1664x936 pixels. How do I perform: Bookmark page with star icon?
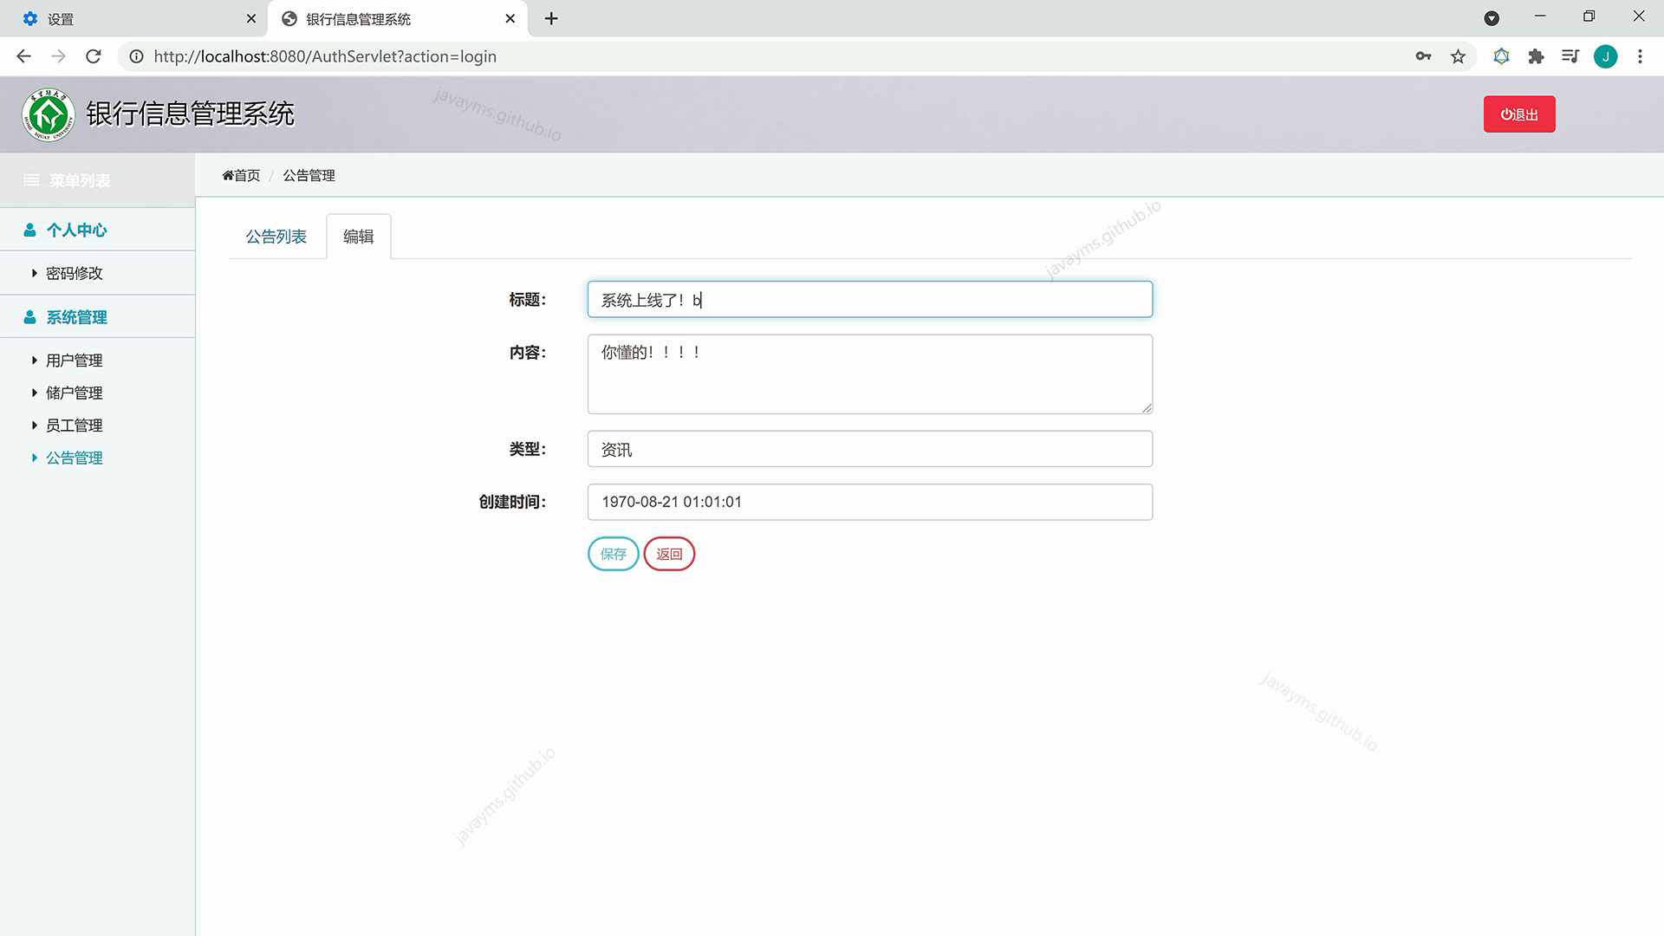pyautogui.click(x=1458, y=56)
